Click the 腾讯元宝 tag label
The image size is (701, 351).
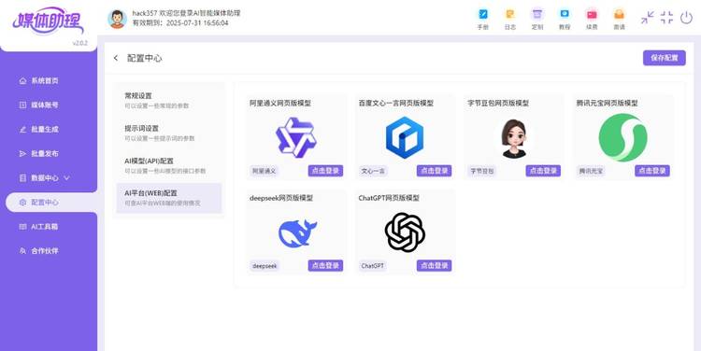pyautogui.click(x=591, y=171)
